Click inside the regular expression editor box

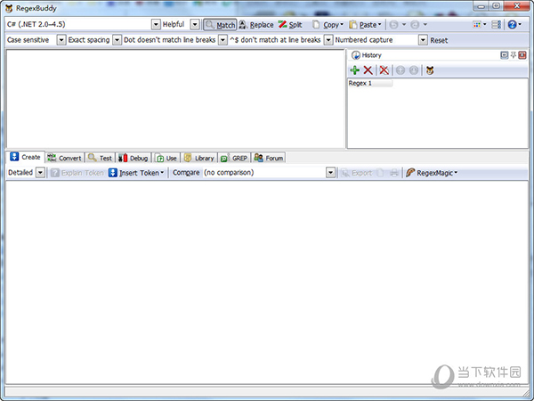175,99
